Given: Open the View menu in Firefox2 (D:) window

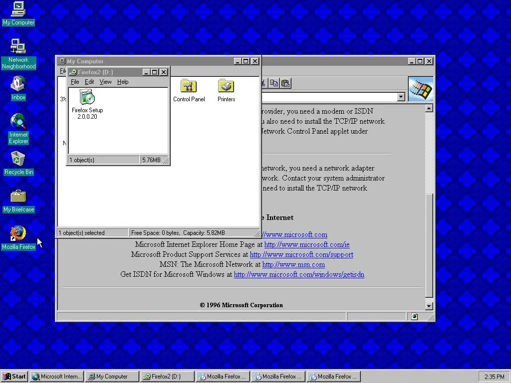Looking at the screenshot, I should [105, 82].
